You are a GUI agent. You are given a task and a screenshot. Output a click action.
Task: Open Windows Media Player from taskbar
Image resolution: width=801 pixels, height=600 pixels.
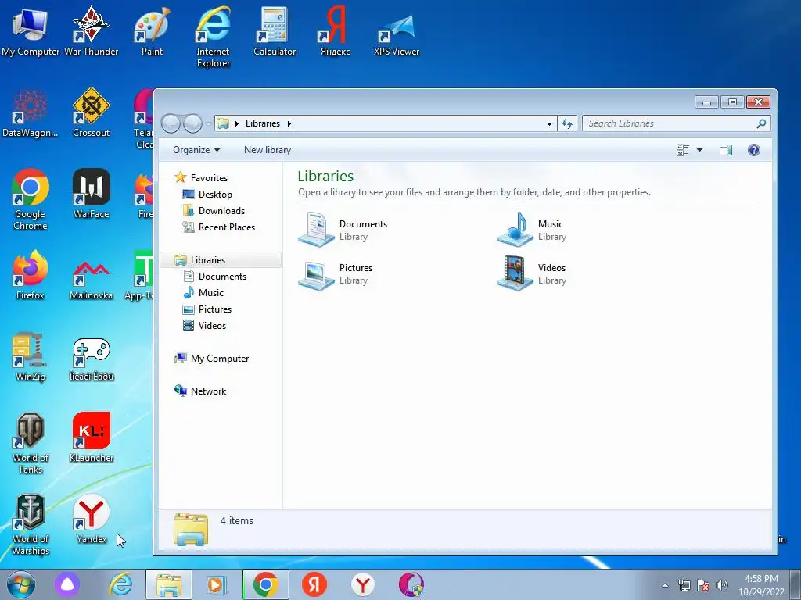217,584
